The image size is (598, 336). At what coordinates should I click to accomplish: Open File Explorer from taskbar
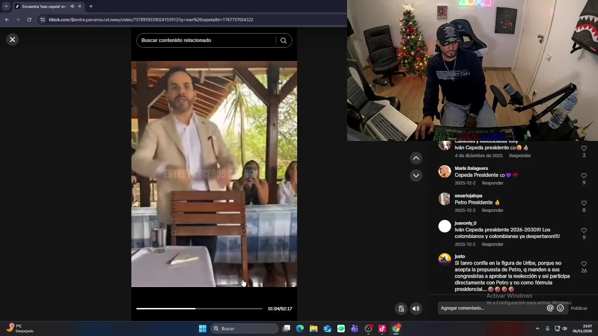[x=313, y=329]
